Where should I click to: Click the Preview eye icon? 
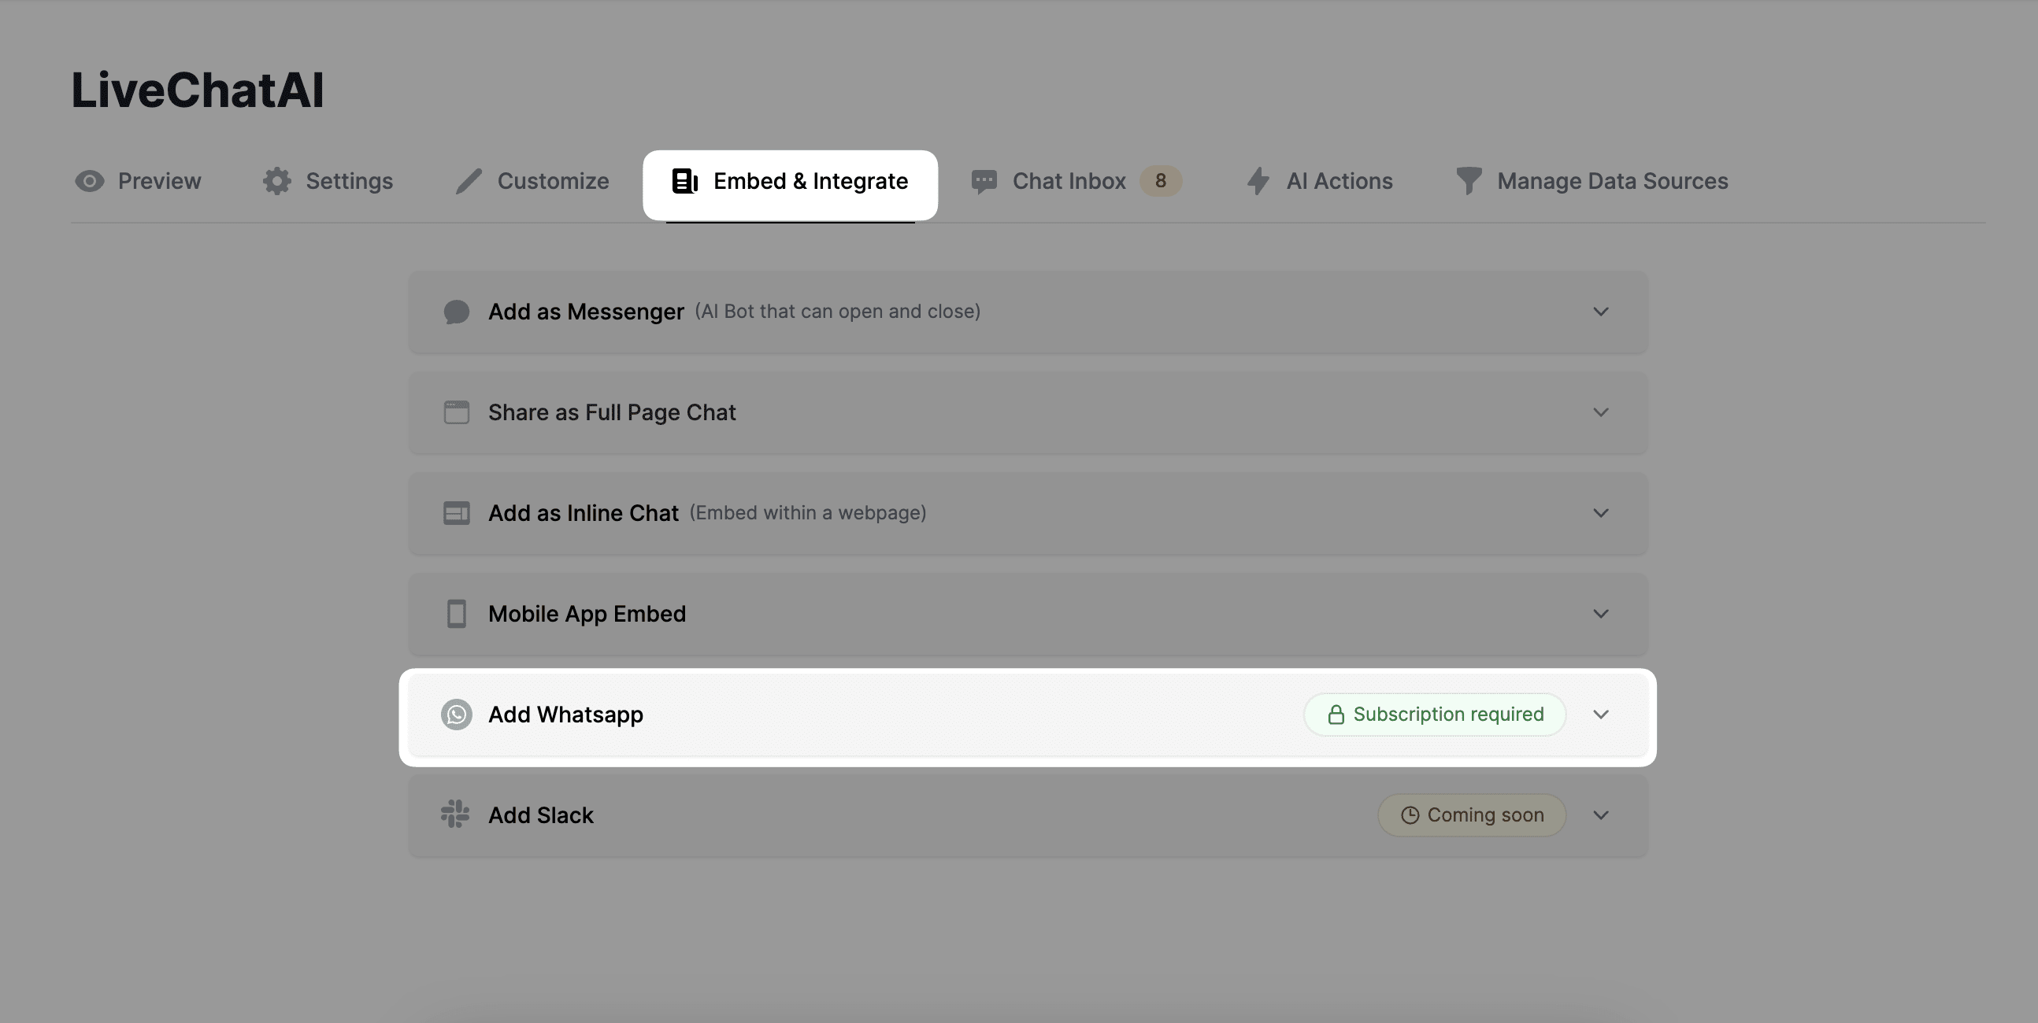90,181
